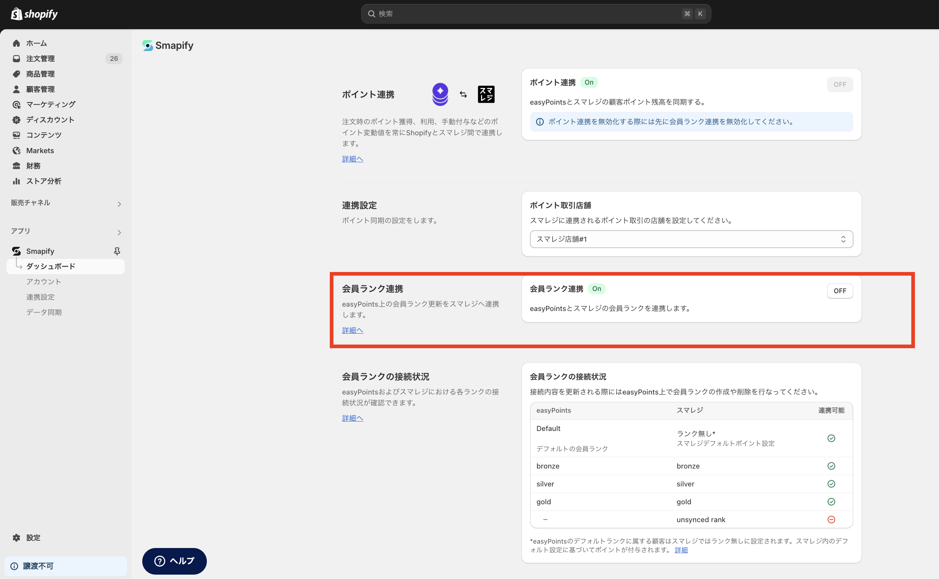Turn off 会員ランク連携 with OFF button
Screen dimensions: 939x579
point(840,291)
